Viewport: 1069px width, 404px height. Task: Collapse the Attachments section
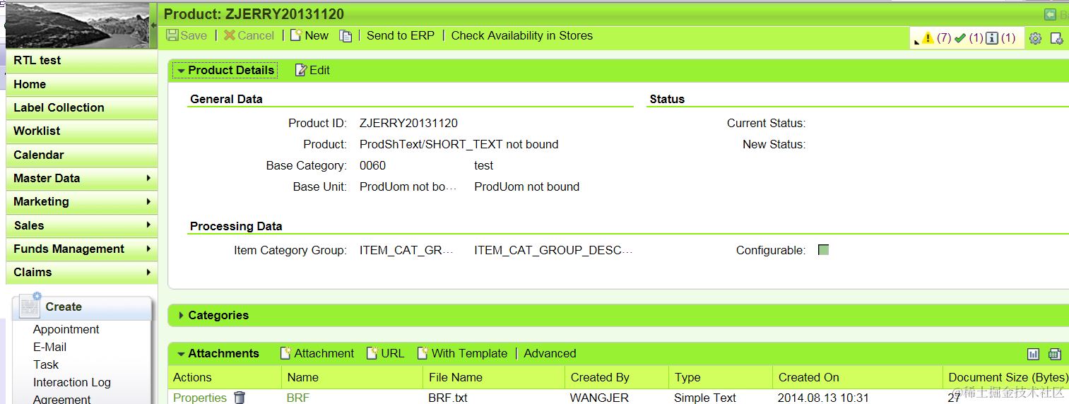click(182, 354)
